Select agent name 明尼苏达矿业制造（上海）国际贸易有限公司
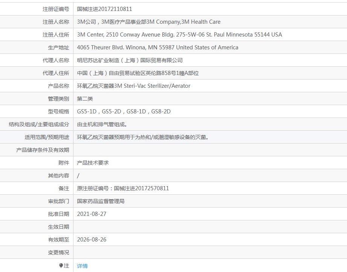Screen dimensions: 347x272 tap(130, 60)
